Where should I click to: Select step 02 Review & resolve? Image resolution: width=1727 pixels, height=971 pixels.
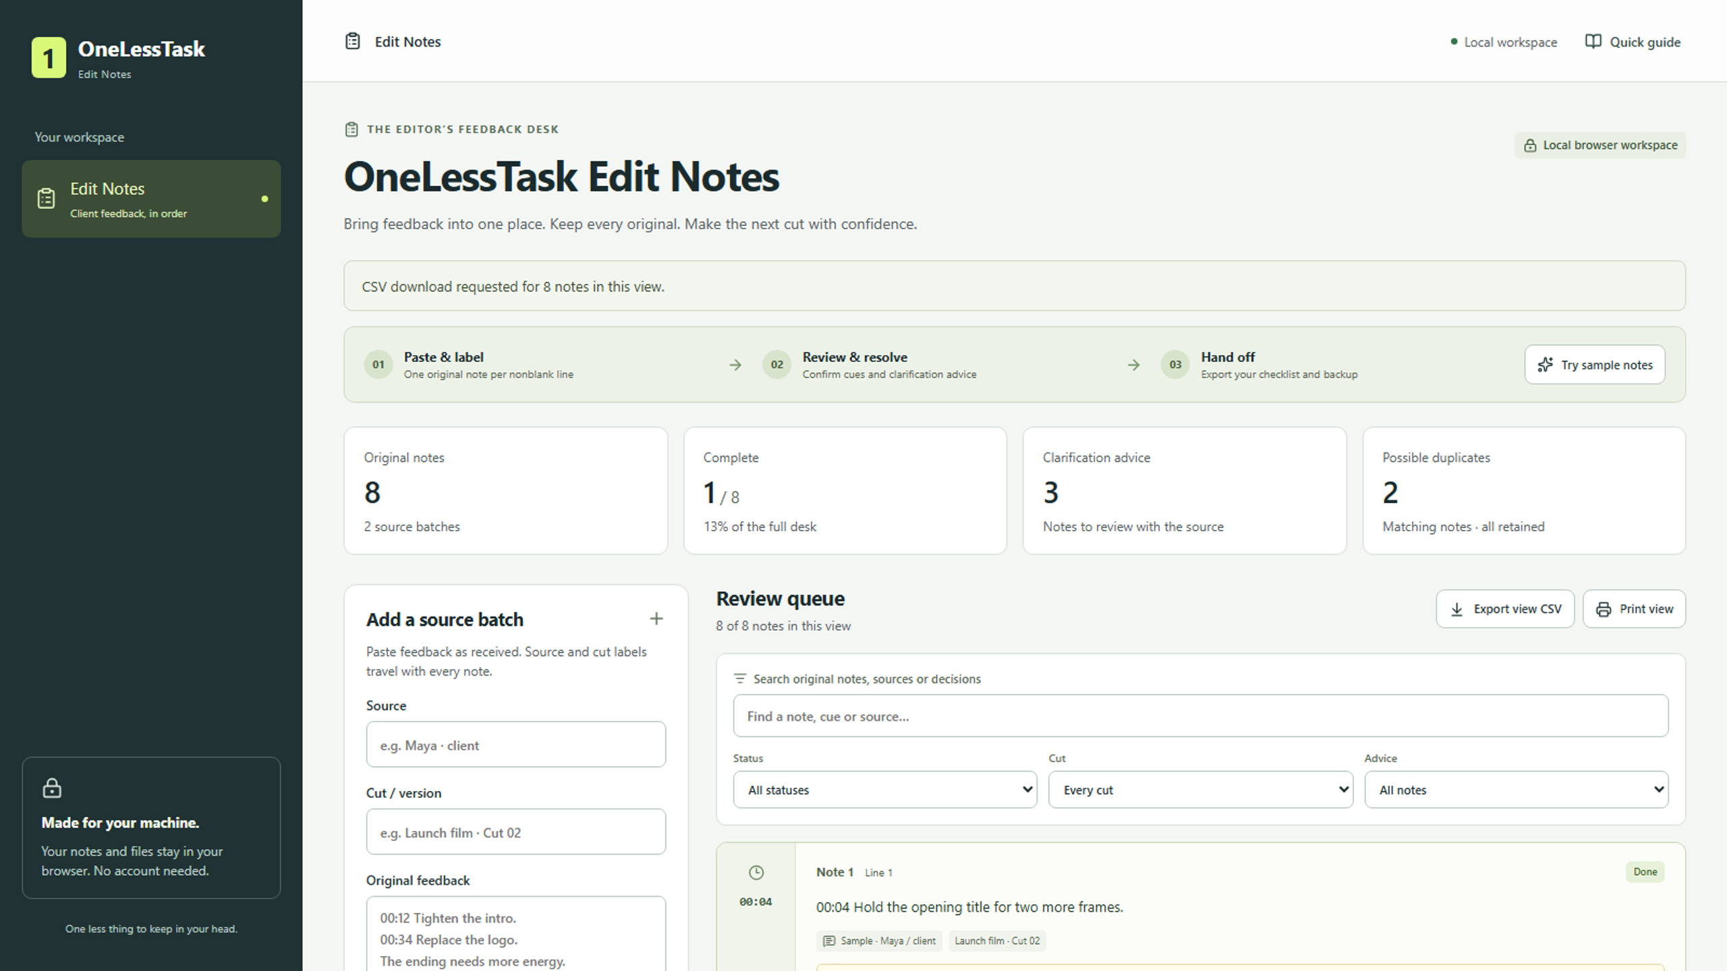[870, 365]
